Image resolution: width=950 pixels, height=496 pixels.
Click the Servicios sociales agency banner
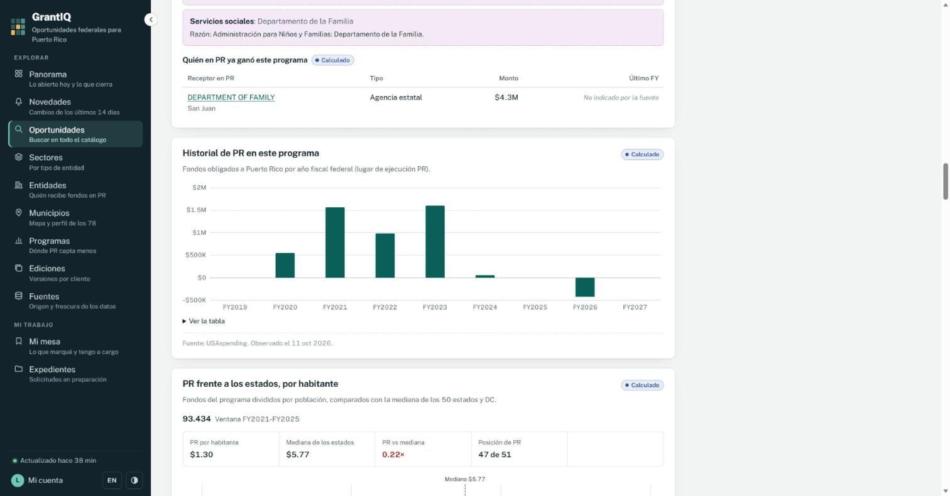(x=423, y=27)
